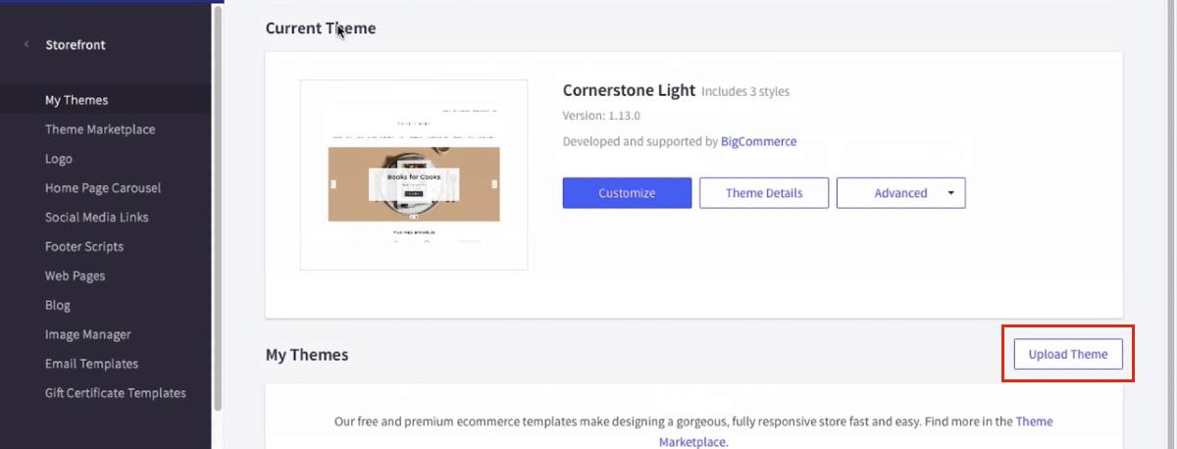The width and height of the screenshot is (1177, 449).
Task: Select Logo from the sidebar
Action: tap(59, 159)
